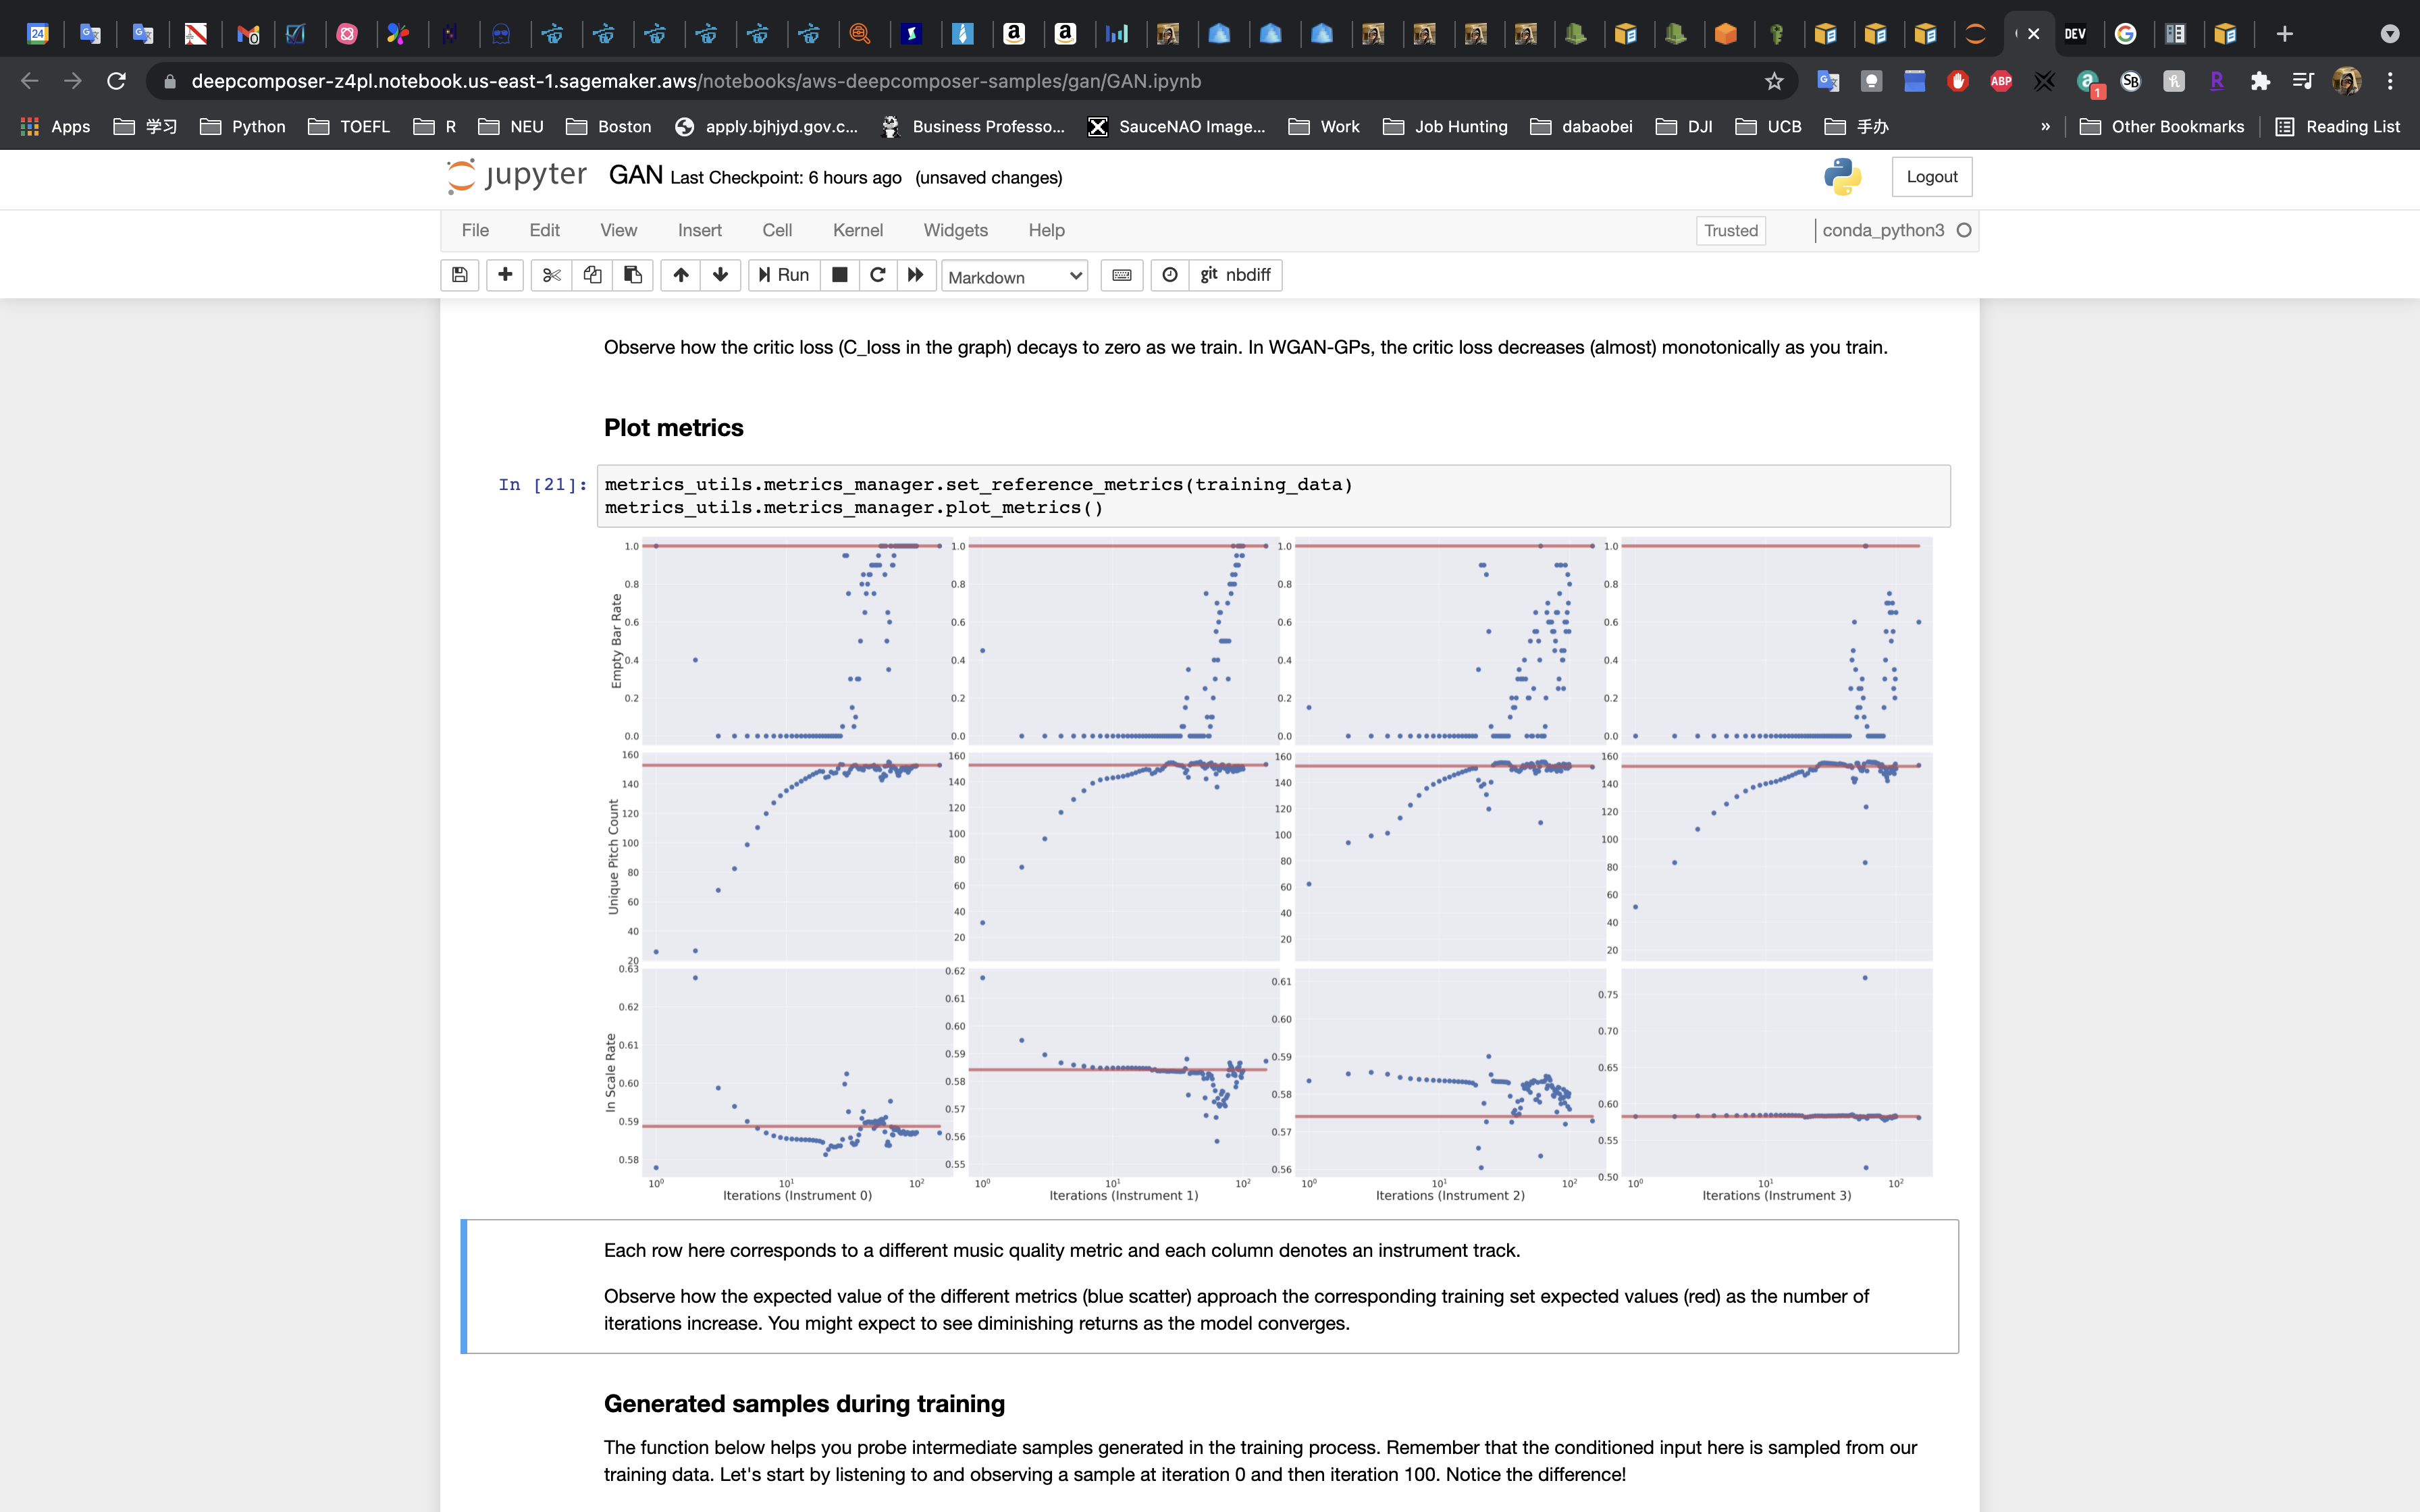The image size is (2420, 1512).
Task: Interrupt the kernel stop icon
Action: point(840,275)
